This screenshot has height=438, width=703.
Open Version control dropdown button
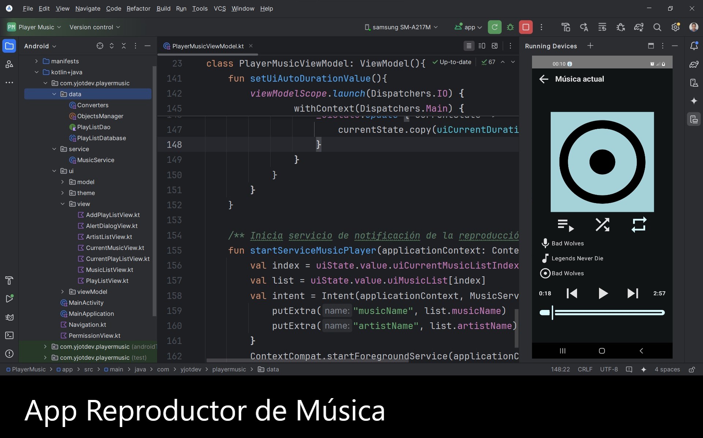click(x=94, y=27)
